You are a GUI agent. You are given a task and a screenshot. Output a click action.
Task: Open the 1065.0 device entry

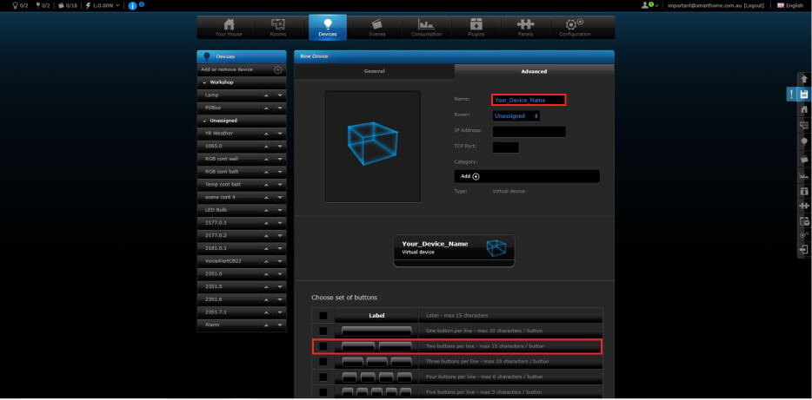tap(213, 146)
